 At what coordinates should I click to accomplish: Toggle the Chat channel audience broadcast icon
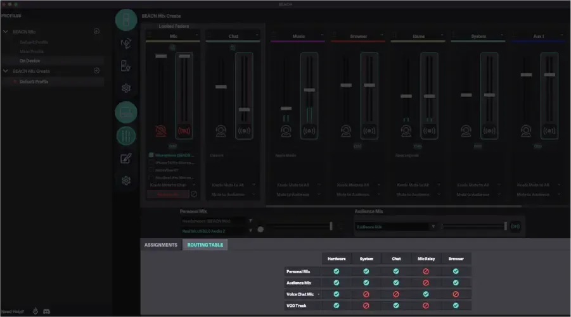pyautogui.click(x=244, y=130)
